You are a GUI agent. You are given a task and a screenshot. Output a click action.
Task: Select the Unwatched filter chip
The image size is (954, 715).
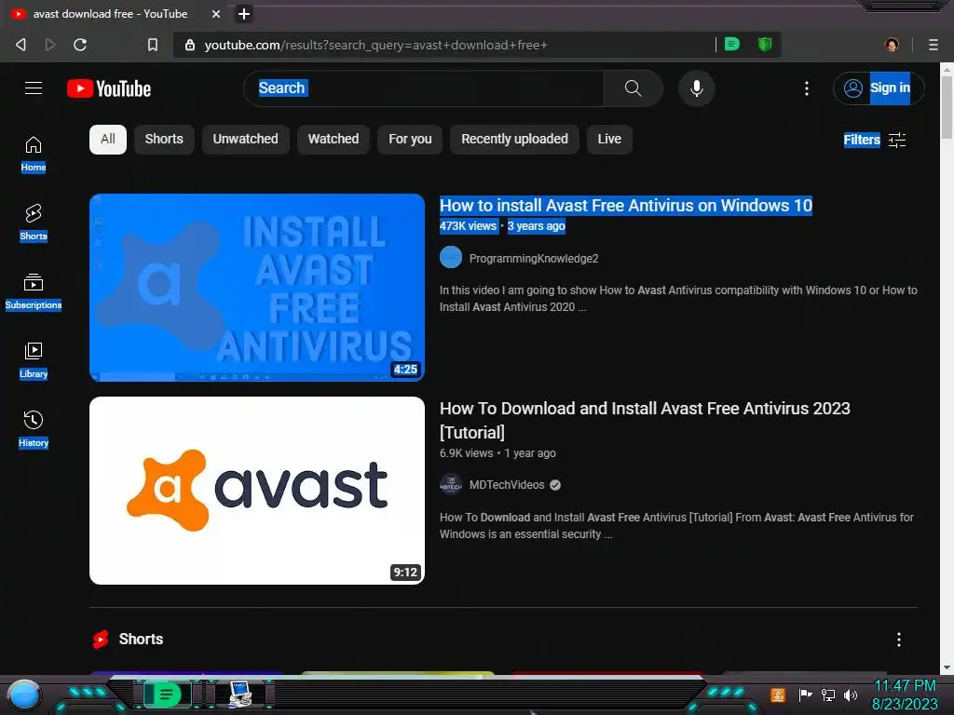(x=245, y=140)
